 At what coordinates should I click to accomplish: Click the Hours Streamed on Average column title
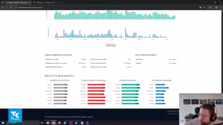tap(94, 80)
